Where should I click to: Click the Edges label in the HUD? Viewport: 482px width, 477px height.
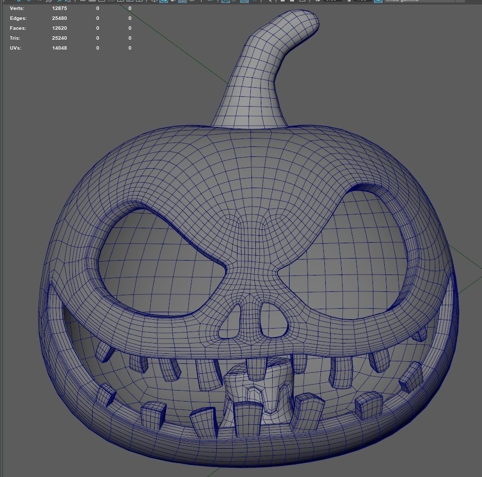point(18,18)
